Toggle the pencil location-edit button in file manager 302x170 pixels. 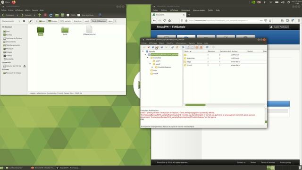click(x=30, y=21)
